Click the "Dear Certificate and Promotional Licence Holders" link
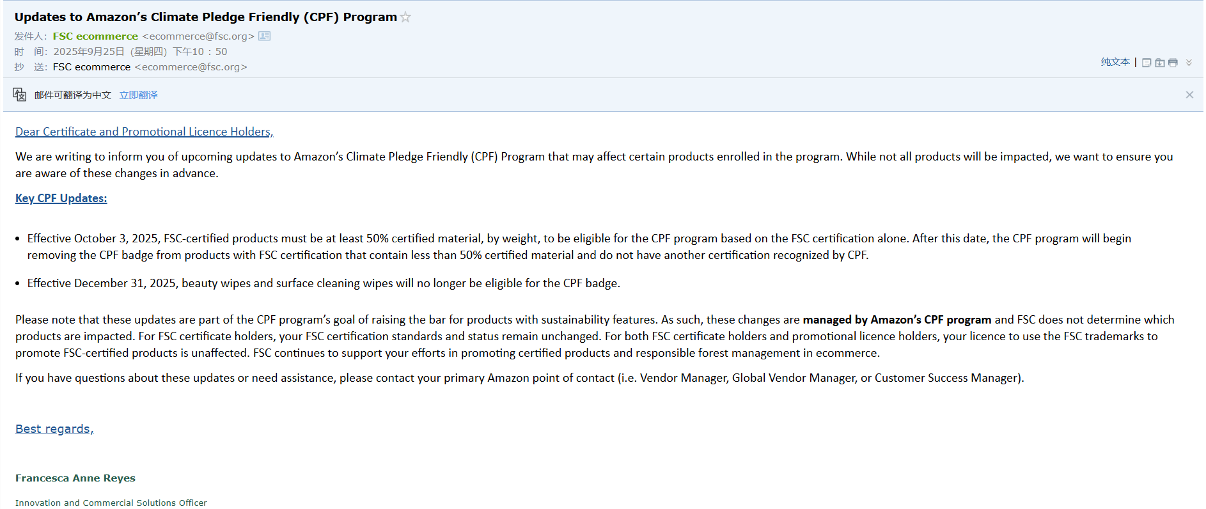Image resolution: width=1206 pixels, height=509 pixels. [144, 132]
